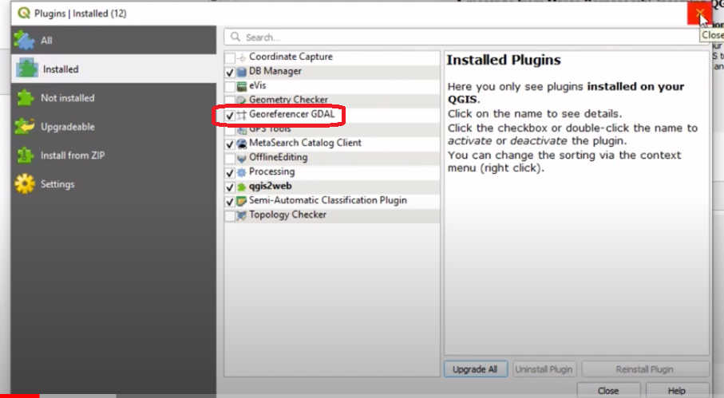Enable the Topology Checker checkbox
This screenshot has height=398, width=724.
tap(229, 215)
